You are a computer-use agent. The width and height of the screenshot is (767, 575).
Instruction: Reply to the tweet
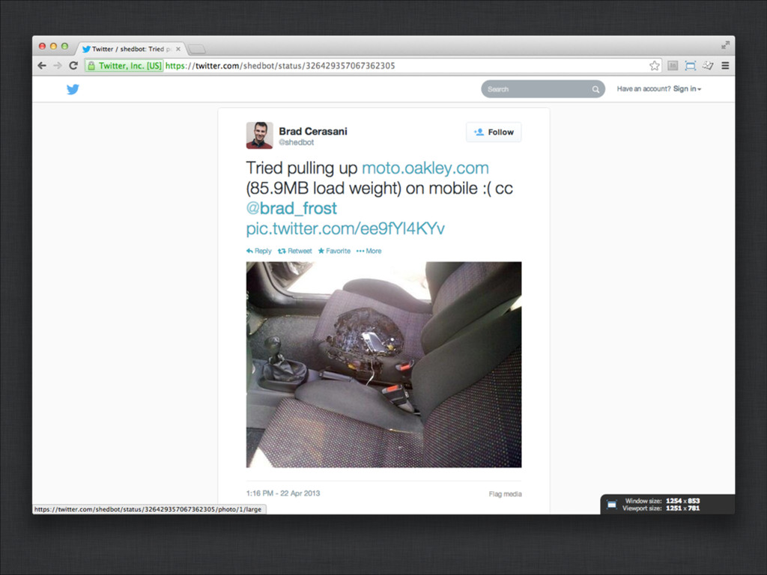coord(258,251)
